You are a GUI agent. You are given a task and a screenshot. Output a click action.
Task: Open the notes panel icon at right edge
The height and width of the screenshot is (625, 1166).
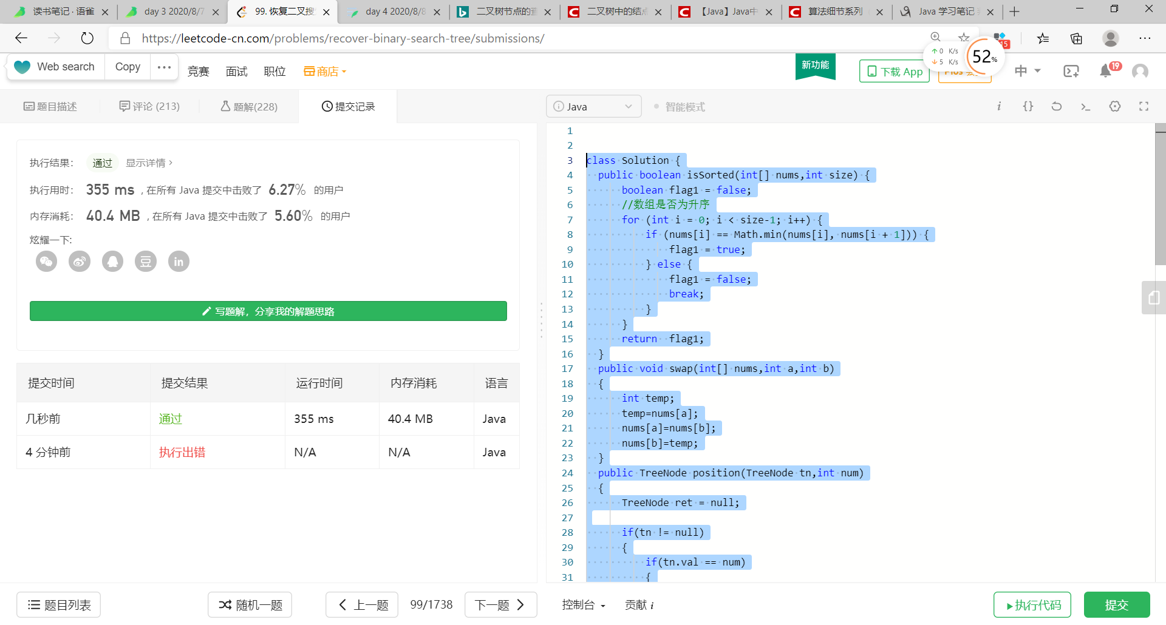1153,297
